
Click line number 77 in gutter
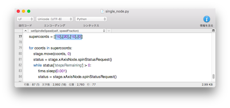(20, 36)
